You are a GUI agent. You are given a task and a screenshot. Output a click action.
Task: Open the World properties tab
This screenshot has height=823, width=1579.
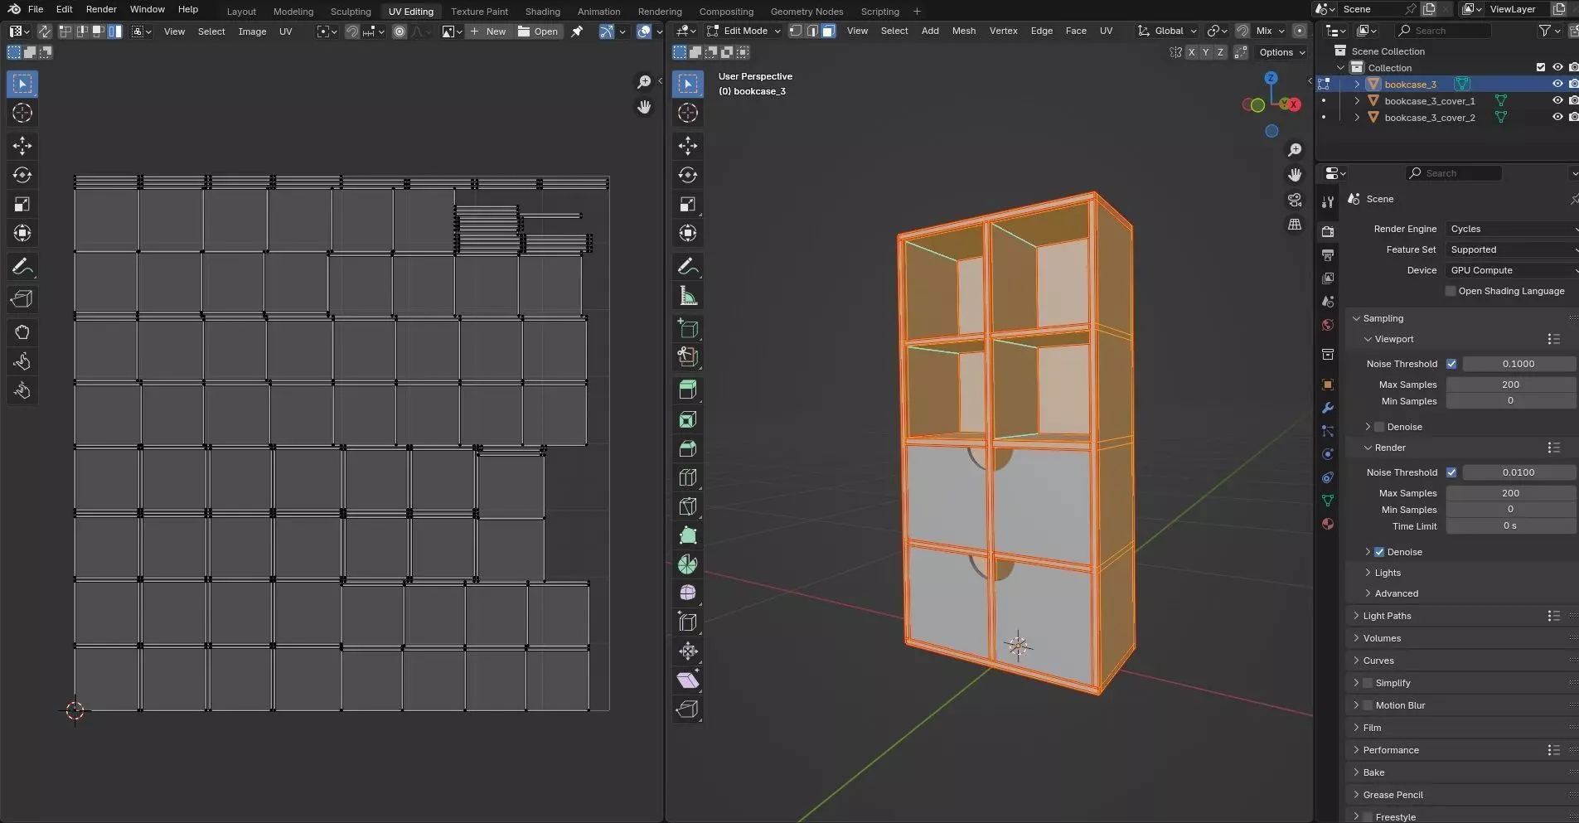point(1328,325)
